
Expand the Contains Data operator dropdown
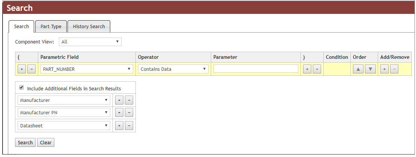click(x=173, y=69)
